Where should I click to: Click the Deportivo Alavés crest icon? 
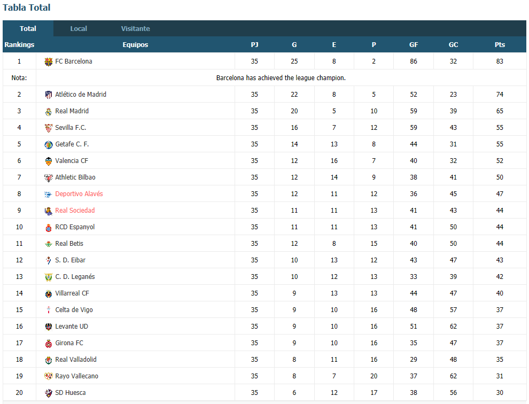[49, 194]
